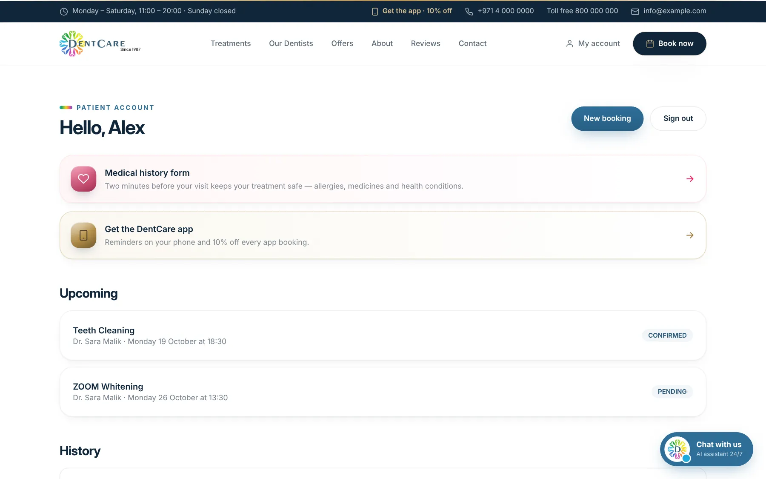Click Monday 19 October at 18:30 details
The width and height of the screenshot is (766, 479).
(177, 341)
